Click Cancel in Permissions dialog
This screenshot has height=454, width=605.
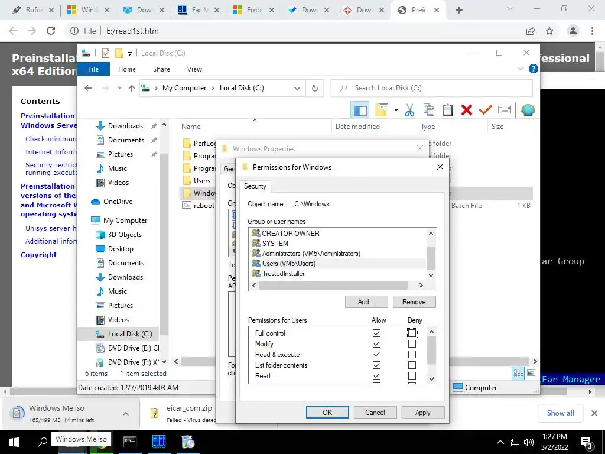click(375, 412)
